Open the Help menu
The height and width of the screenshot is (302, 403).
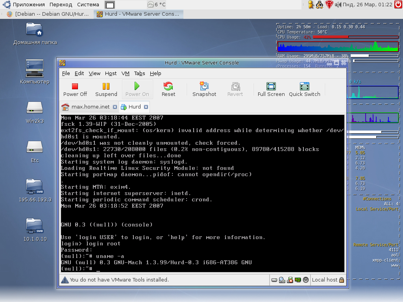[x=155, y=74]
